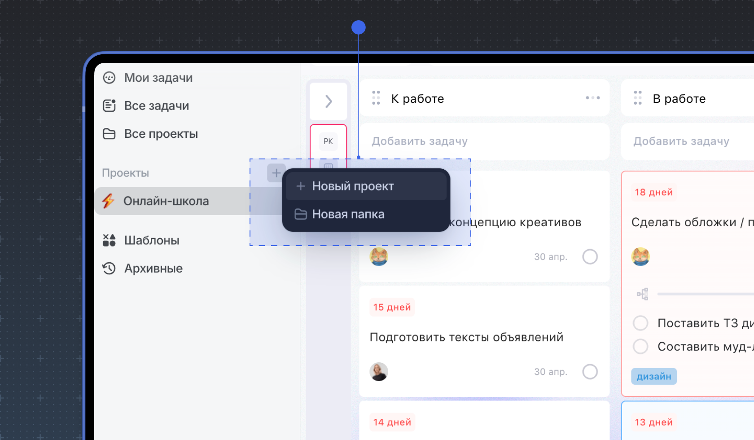Check off Составить муд subtask circle
Image resolution: width=754 pixels, height=440 pixels.
(x=640, y=346)
